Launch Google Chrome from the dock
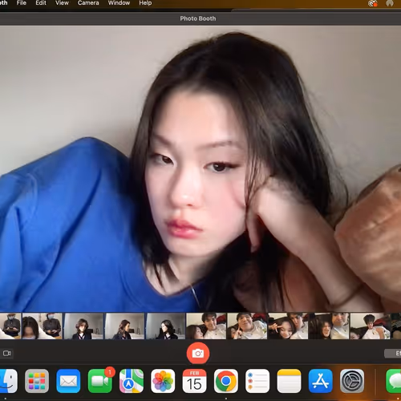Viewport: 401px width, 401px height. [x=226, y=381]
